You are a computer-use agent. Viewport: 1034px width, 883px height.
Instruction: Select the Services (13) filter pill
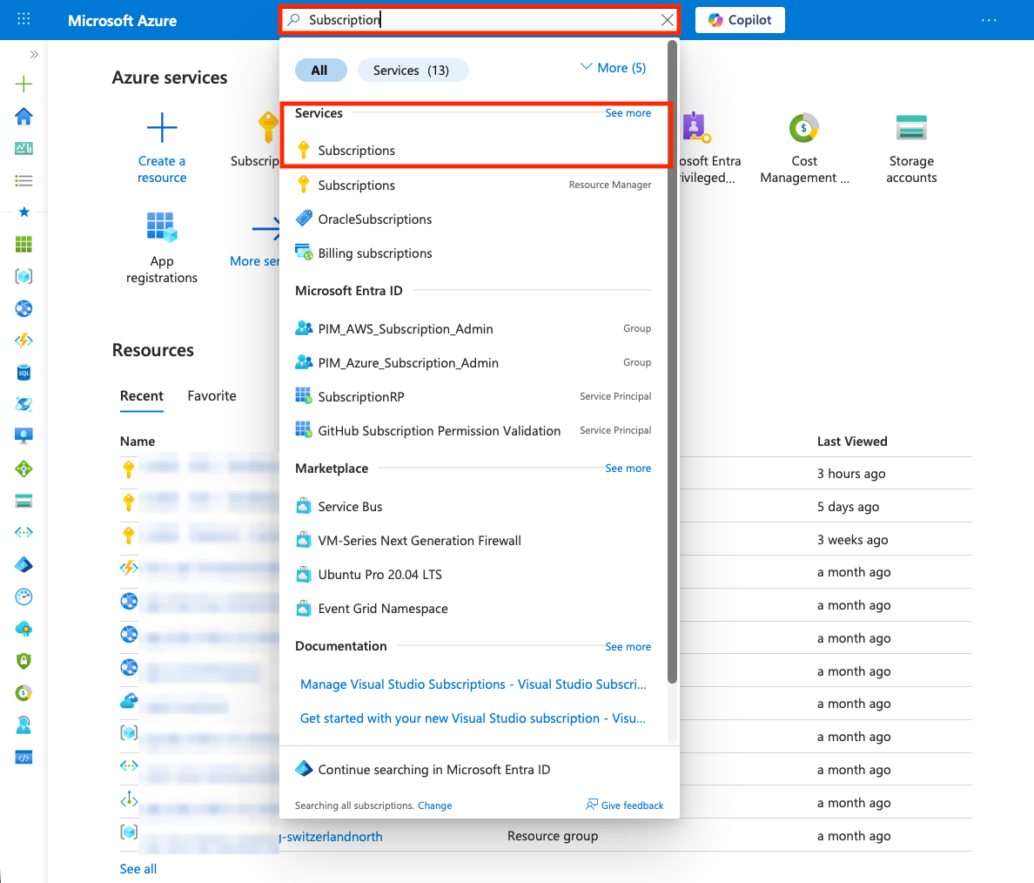(412, 71)
